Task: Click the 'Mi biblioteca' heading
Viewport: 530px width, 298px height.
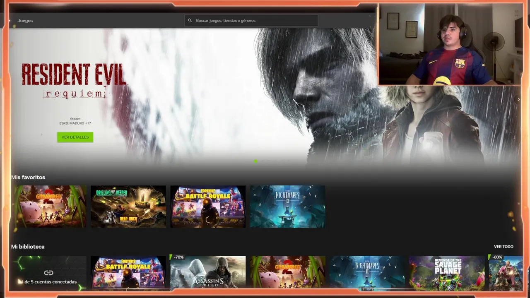Action: (x=28, y=247)
